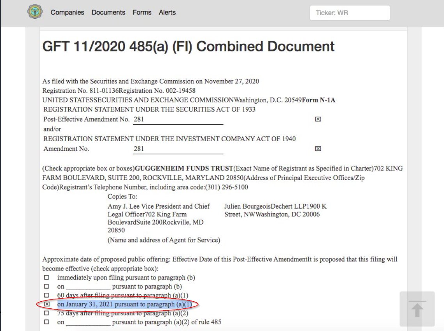This screenshot has width=444, height=331.
Task: Click 'Approximate date of proposed public offering' paragraph
Action: tap(220, 264)
